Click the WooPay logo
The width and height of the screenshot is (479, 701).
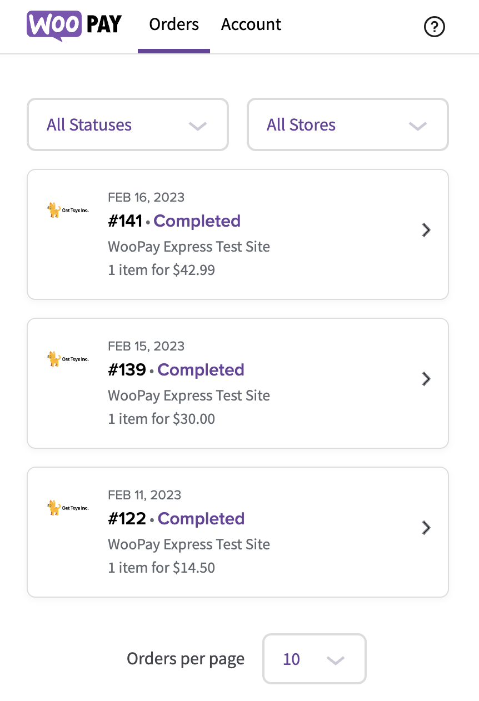(74, 25)
